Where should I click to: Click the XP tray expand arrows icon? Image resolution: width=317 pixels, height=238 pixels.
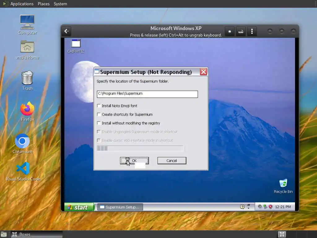click(x=249, y=206)
